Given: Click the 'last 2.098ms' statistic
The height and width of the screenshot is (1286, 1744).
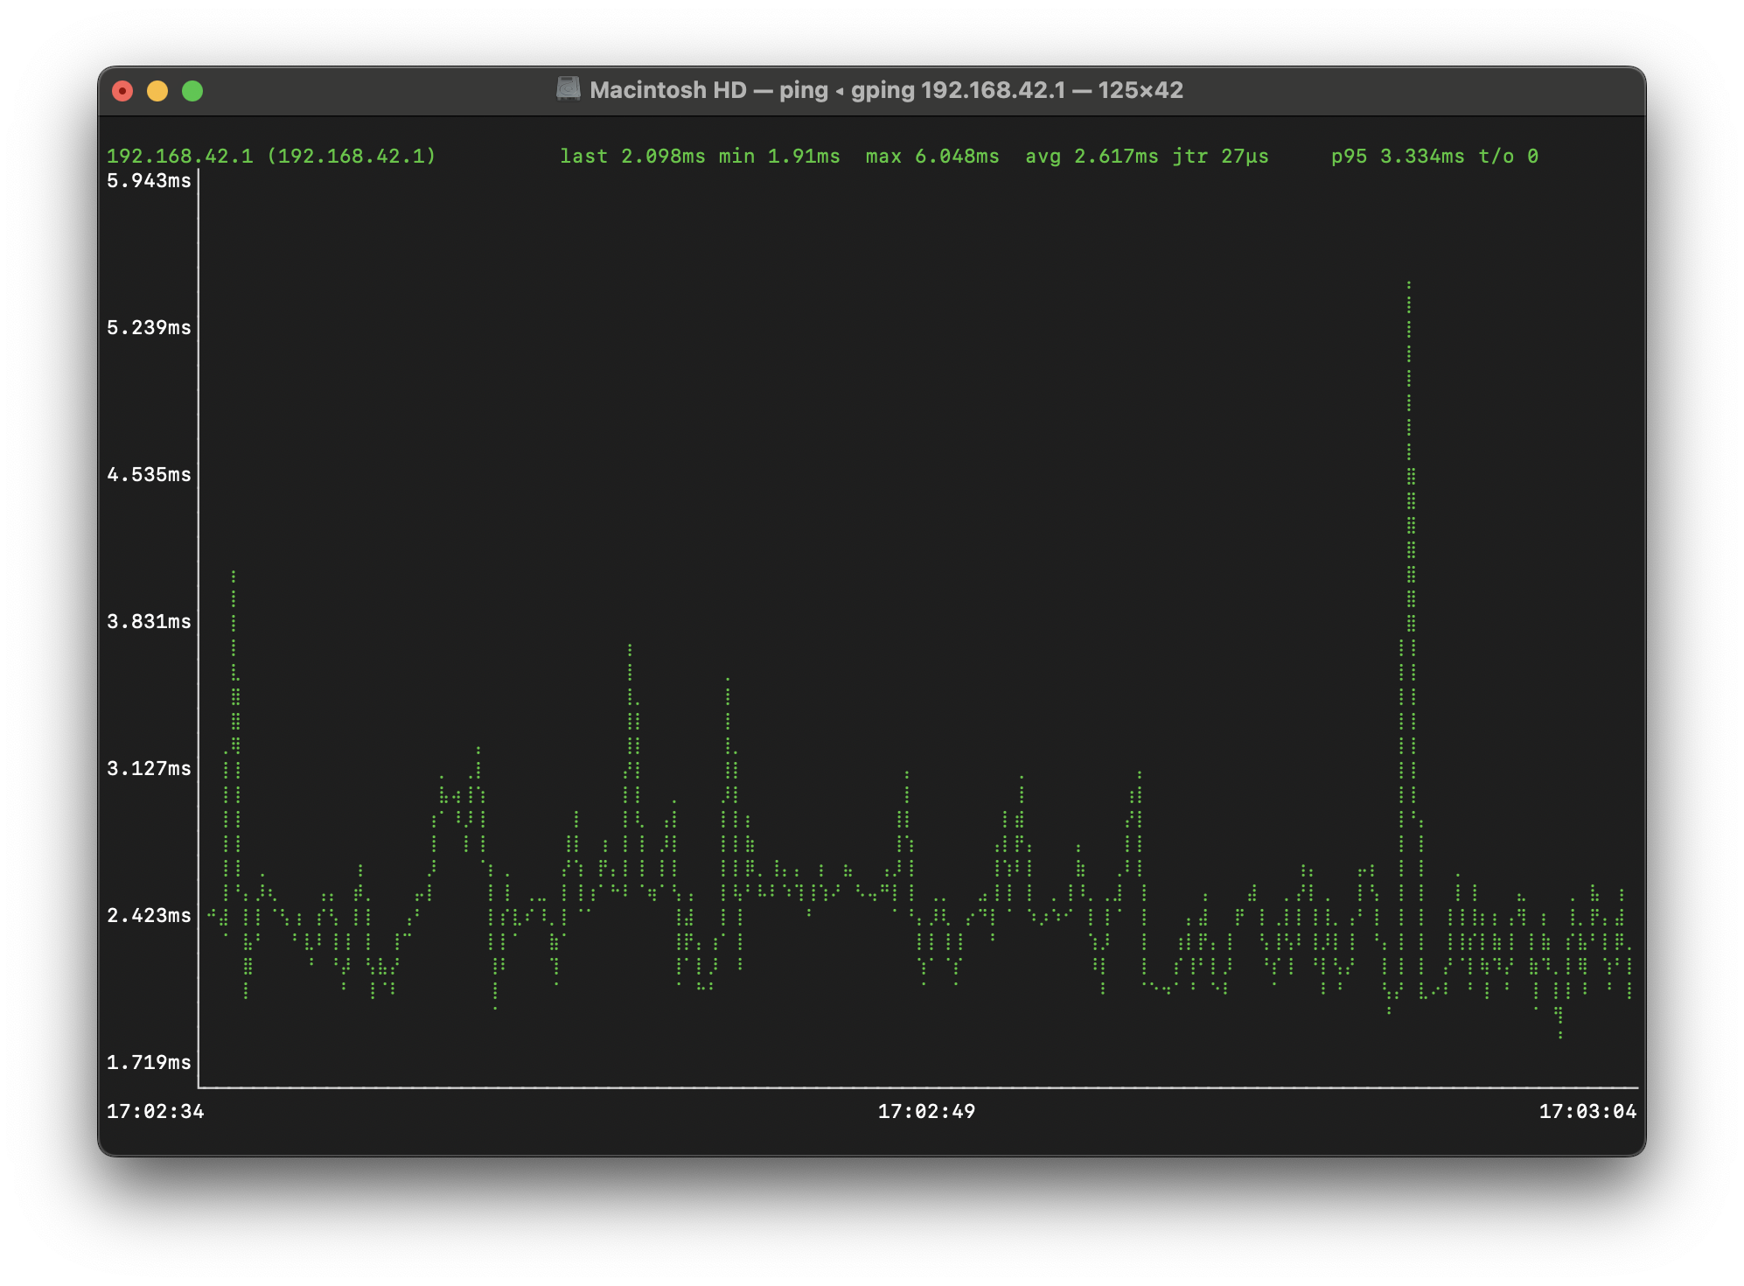Looking at the screenshot, I should tap(632, 156).
